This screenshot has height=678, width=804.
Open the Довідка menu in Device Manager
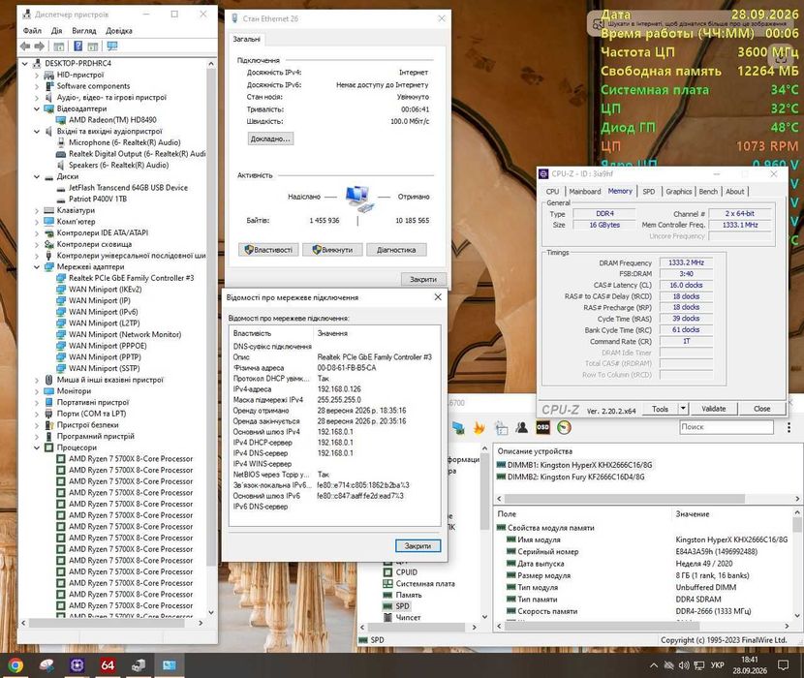point(119,30)
